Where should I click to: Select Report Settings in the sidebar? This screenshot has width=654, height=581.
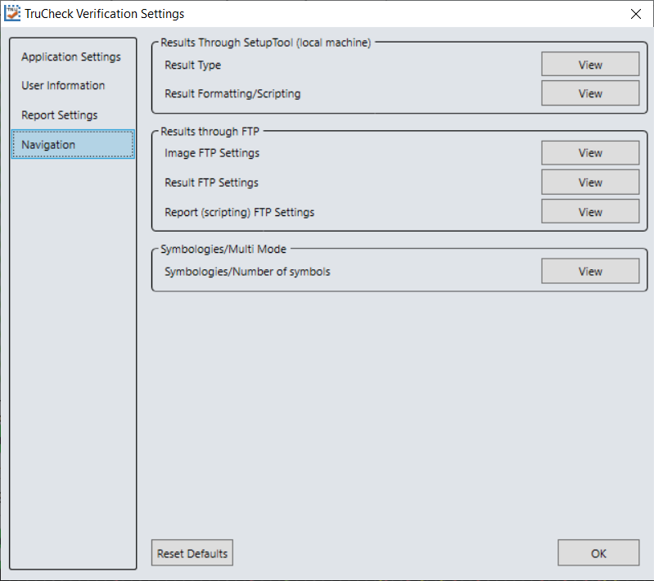60,115
